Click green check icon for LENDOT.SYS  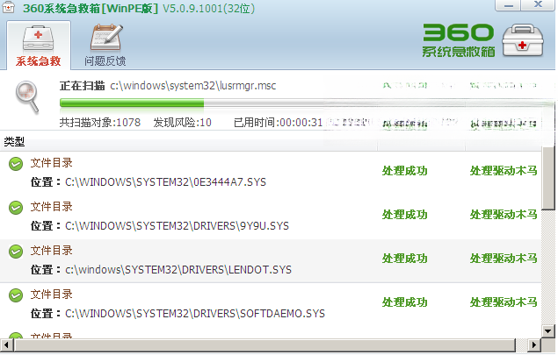[x=16, y=252]
